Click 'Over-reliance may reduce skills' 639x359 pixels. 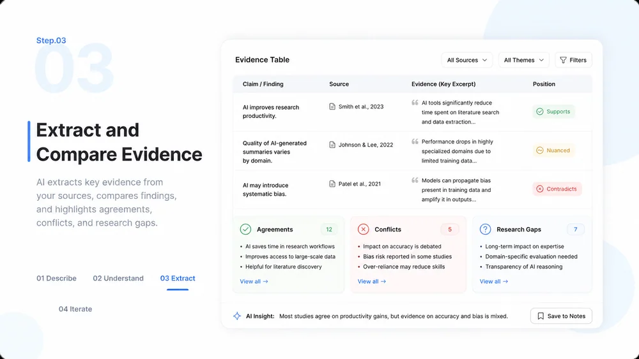click(404, 267)
